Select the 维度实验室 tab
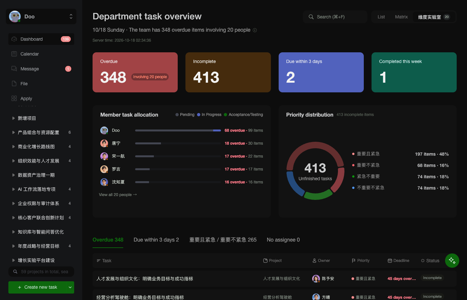 pyautogui.click(x=434, y=17)
